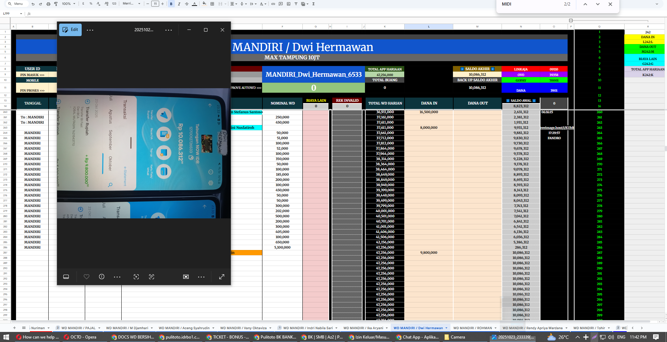Enter fullscreen in photo viewer
The width and height of the screenshot is (667, 342).
pyautogui.click(x=222, y=277)
